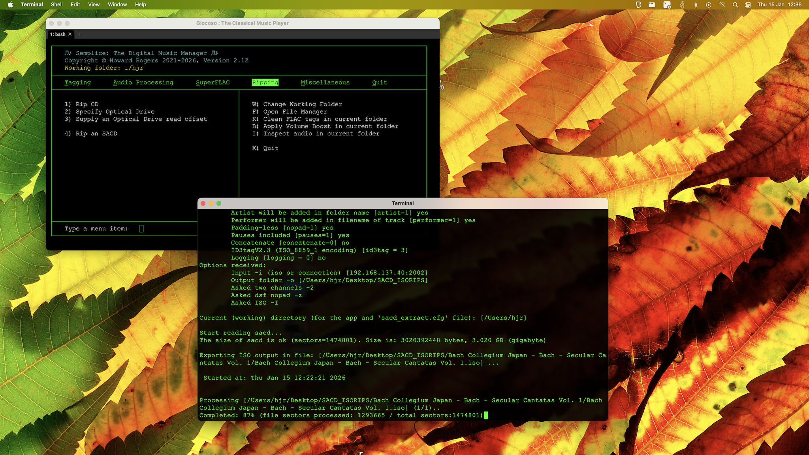Image resolution: width=809 pixels, height=455 pixels.
Task: Open a new terminal tab with the plus icon
Action: [79, 34]
